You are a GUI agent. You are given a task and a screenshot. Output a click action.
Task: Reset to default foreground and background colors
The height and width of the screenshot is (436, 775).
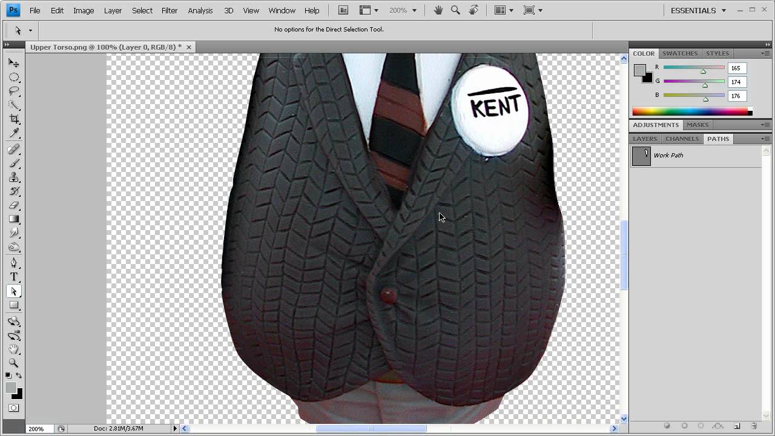click(8, 375)
